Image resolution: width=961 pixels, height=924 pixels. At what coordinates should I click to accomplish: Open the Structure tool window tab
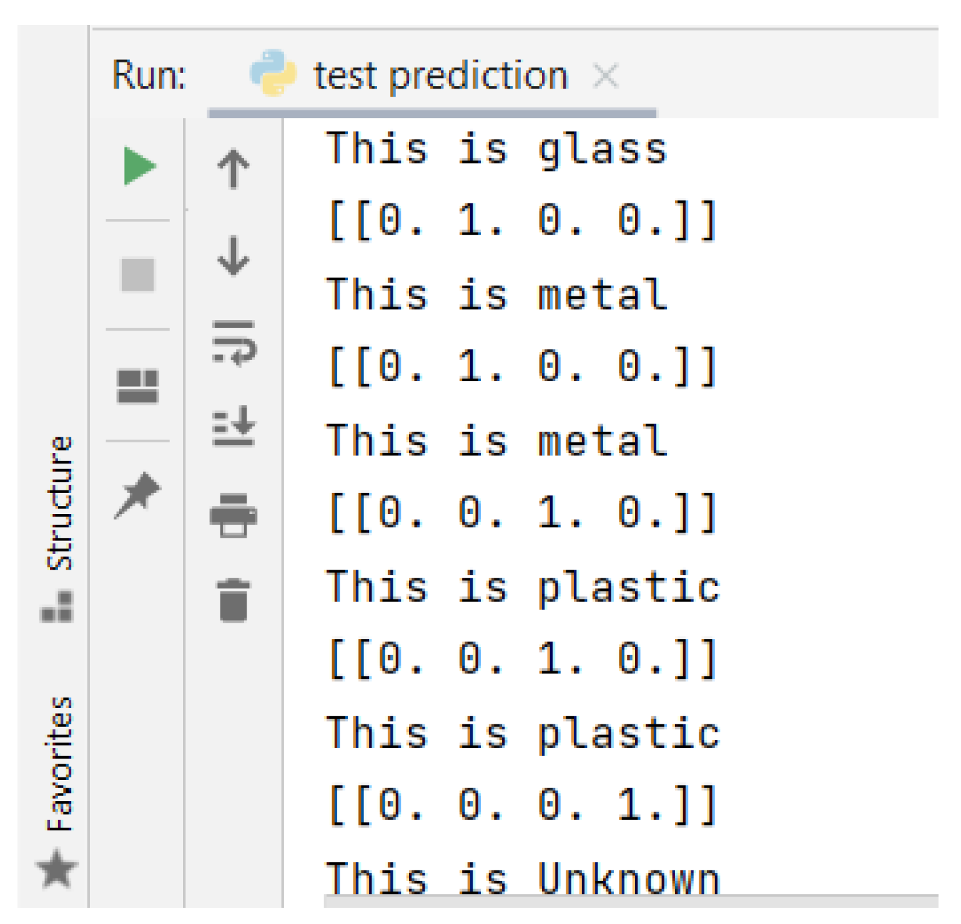point(60,503)
